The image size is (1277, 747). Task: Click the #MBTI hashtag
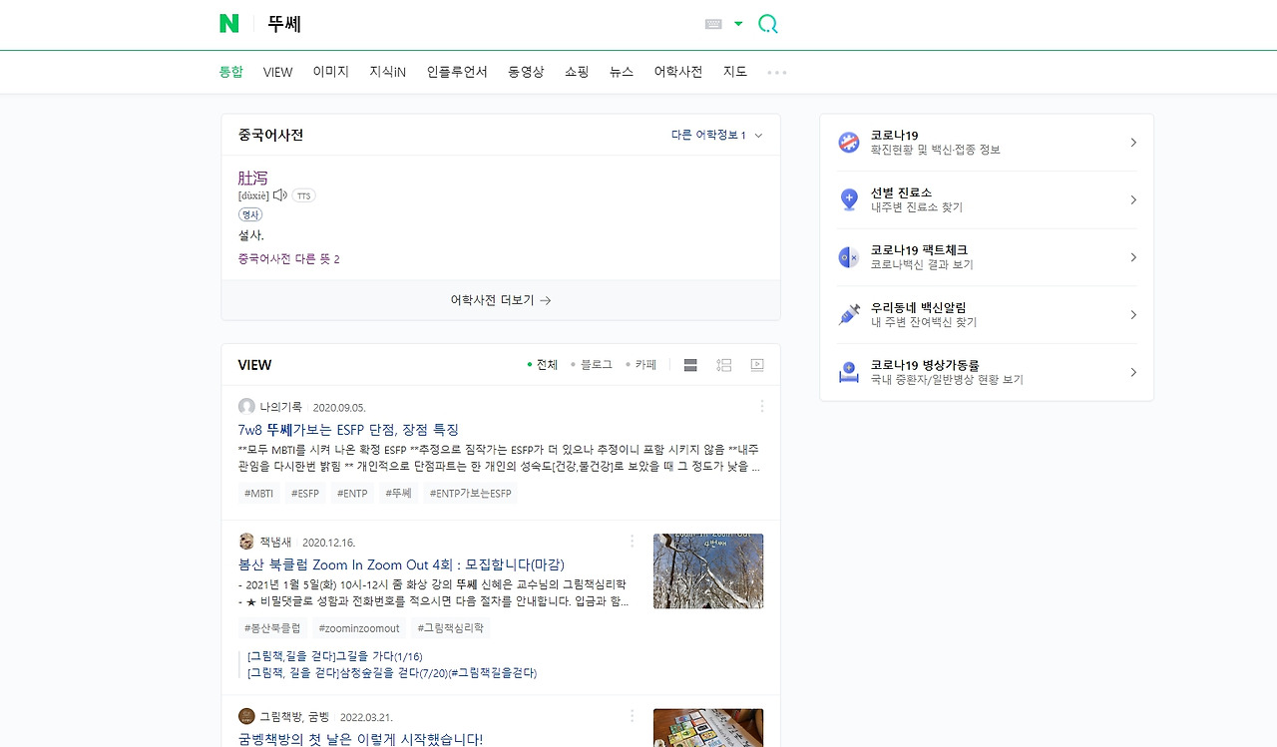[258, 493]
